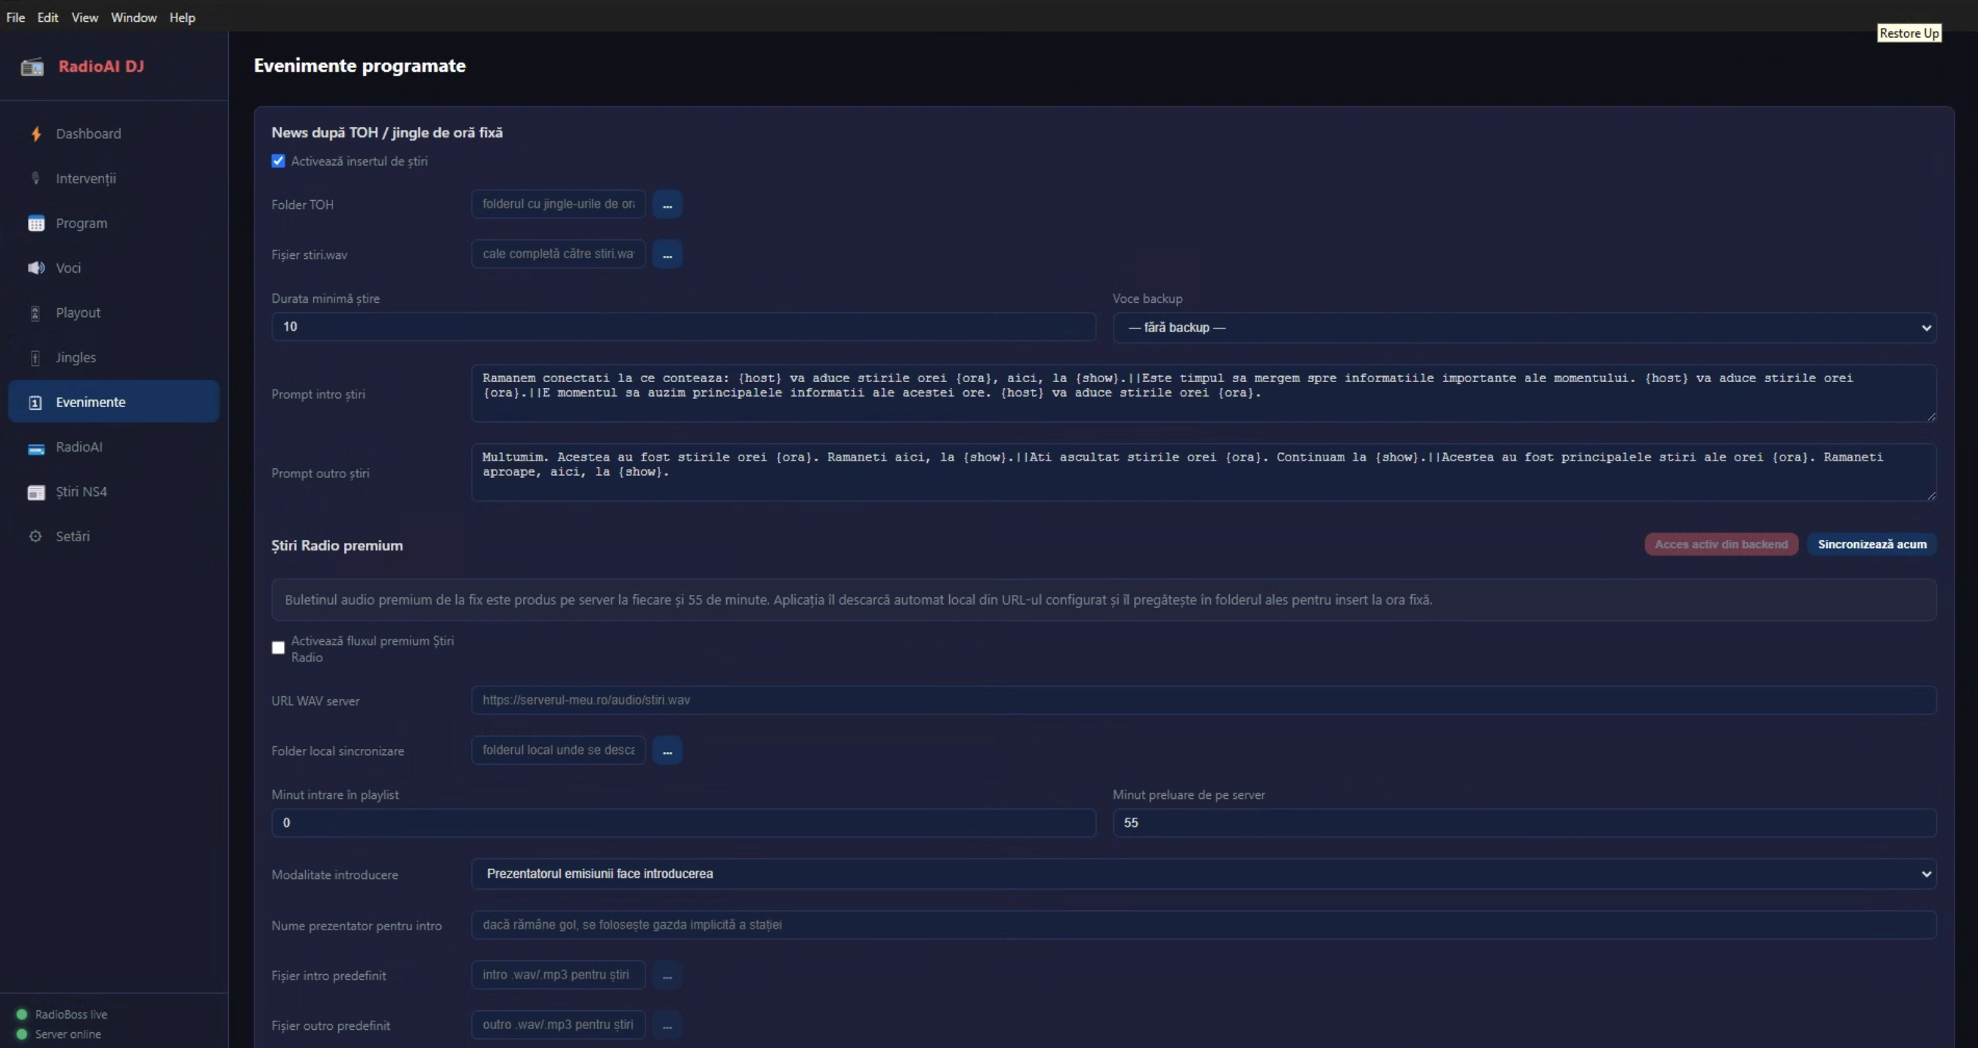Screen dimensions: 1978x1048
Task: Go to the Jingles section
Action: tap(114, 357)
